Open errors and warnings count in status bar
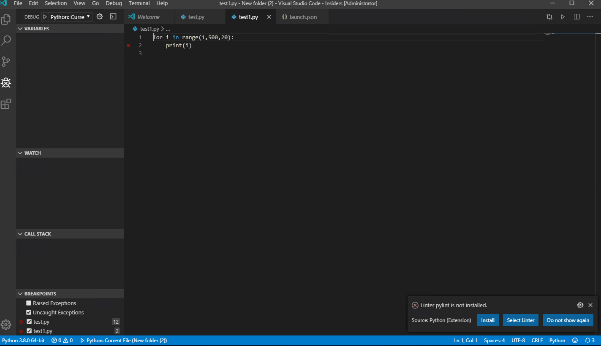Image resolution: width=601 pixels, height=346 pixels. pos(62,341)
